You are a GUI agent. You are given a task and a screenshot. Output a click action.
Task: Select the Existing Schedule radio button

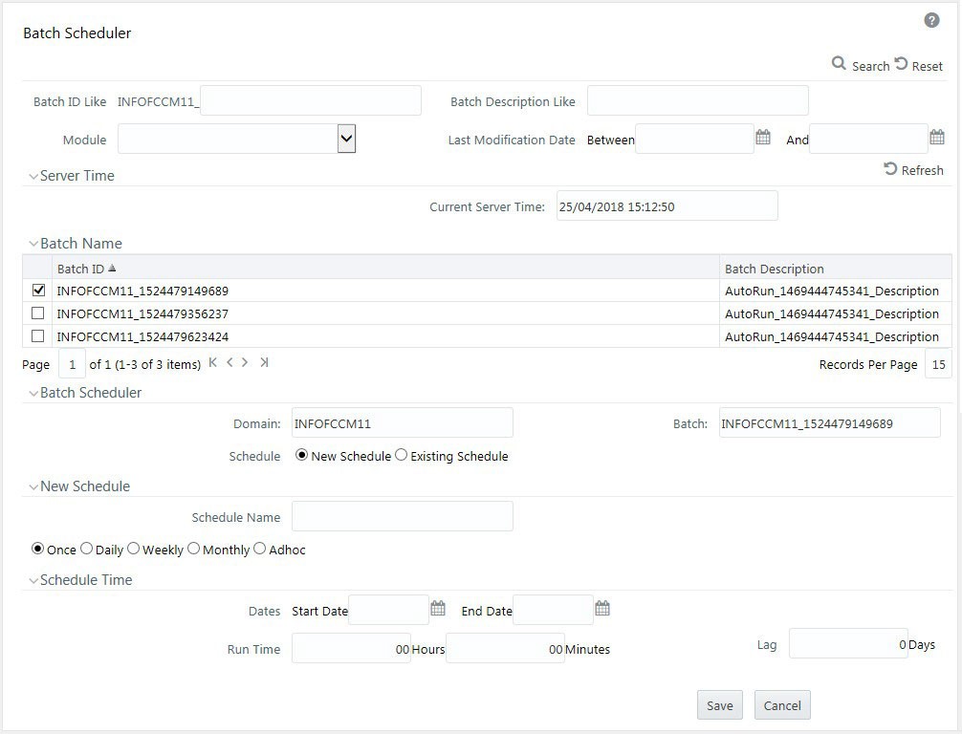(x=402, y=455)
